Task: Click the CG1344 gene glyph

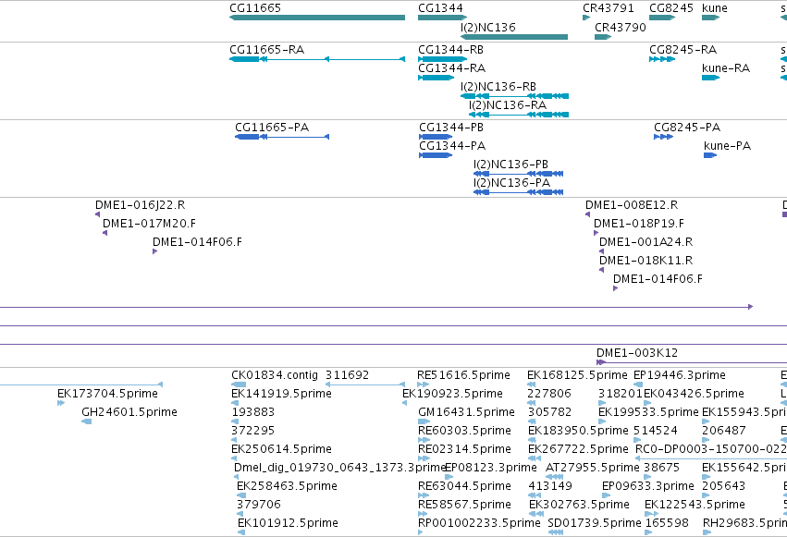Action: click(x=442, y=18)
